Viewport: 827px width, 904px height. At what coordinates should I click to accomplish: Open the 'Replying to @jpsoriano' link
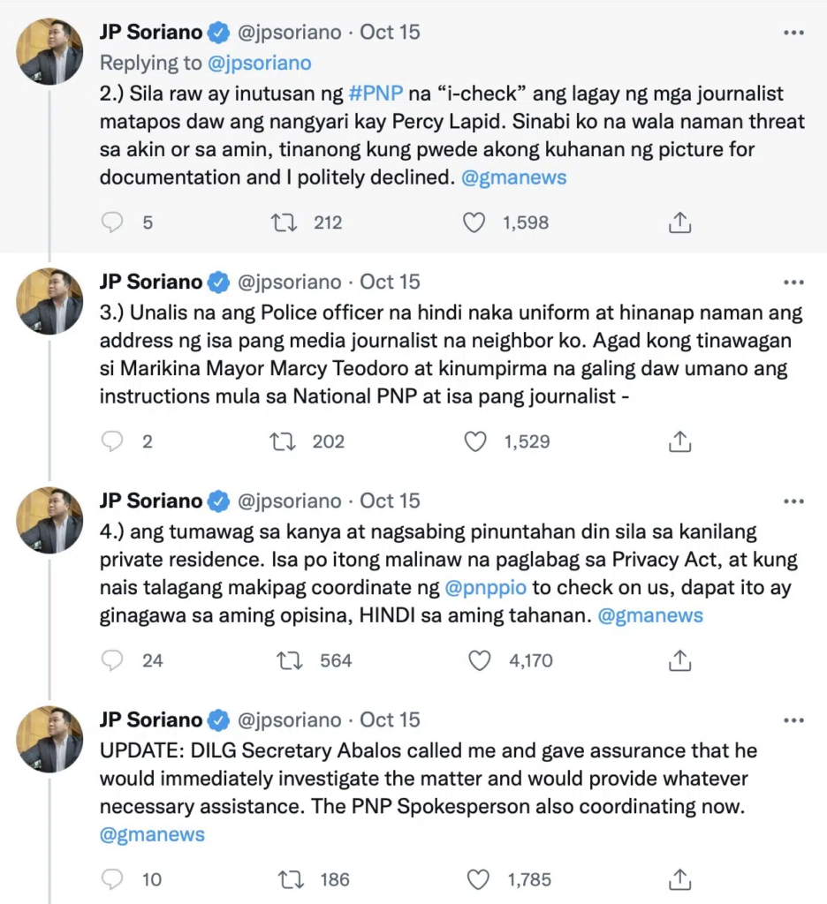(x=261, y=64)
